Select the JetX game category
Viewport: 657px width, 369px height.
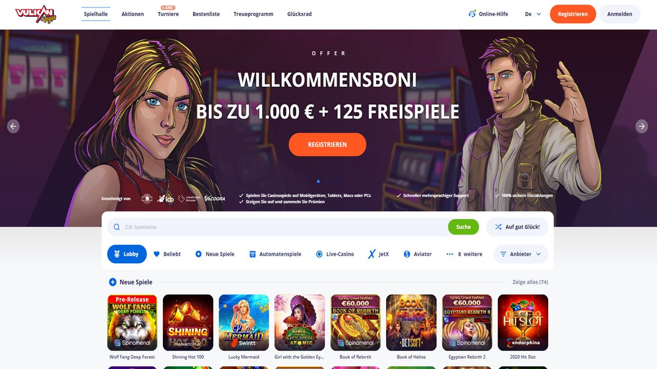point(378,254)
